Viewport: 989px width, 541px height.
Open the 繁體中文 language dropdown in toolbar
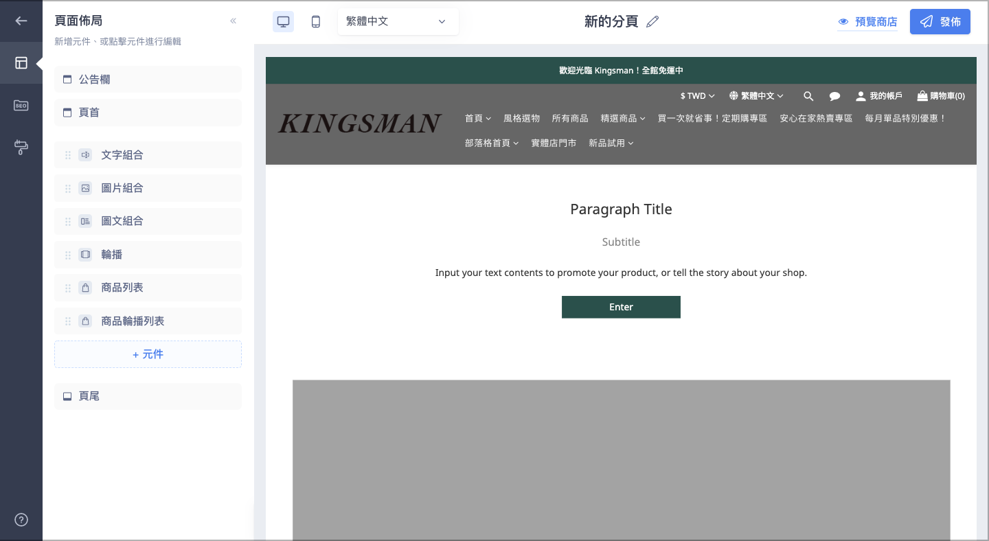[398, 21]
